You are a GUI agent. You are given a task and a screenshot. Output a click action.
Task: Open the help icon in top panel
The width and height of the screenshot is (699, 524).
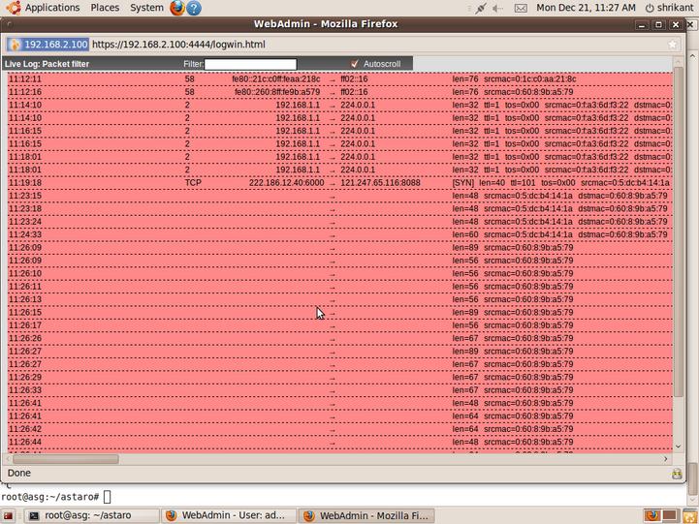(x=194, y=8)
